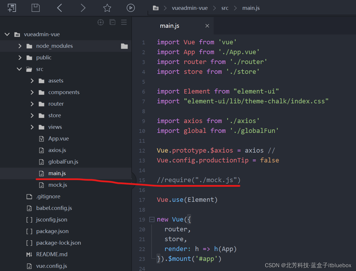356x271 pixels.
Task: Click the jsconfig.json bracket icon
Action: coord(29,220)
